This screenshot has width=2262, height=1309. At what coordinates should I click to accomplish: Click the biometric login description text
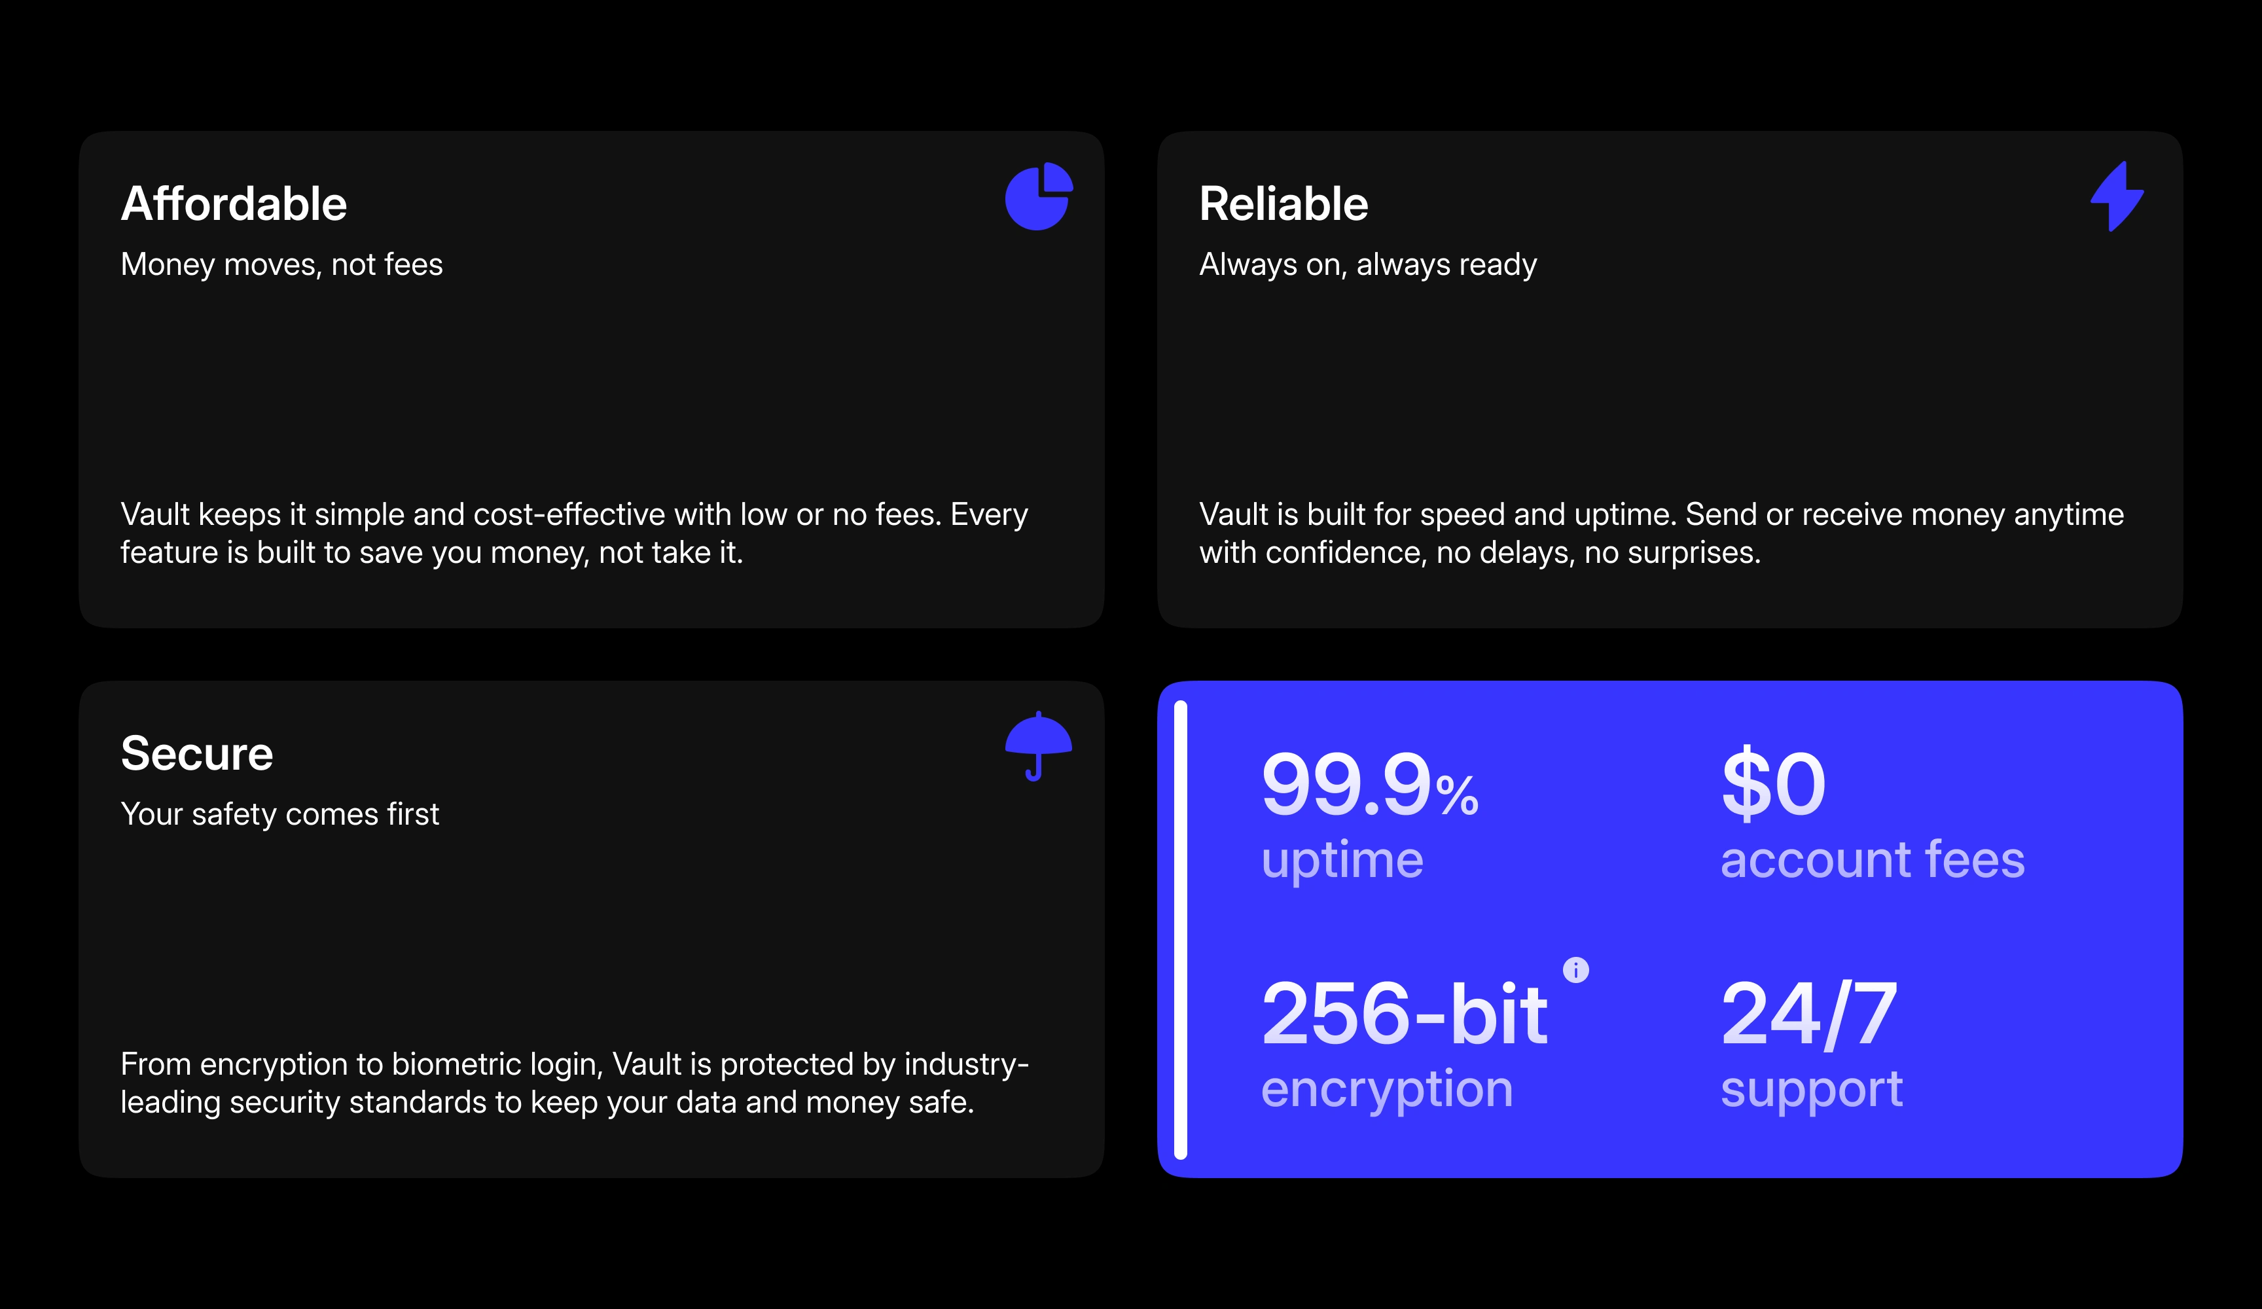click(x=575, y=1083)
